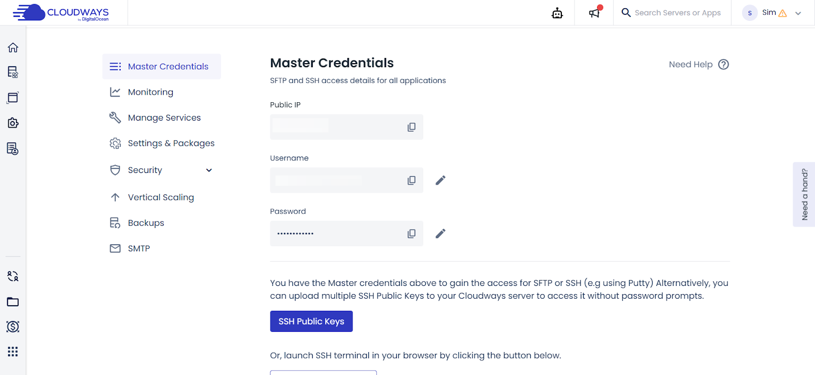Open the camera-style add-ons sidebar icon
Viewport: 815px width, 375px height.
(13, 123)
